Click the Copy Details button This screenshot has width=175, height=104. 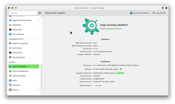[159, 13]
